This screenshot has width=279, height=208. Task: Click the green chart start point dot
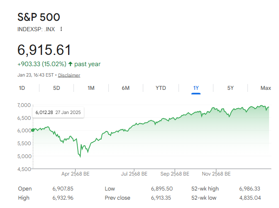(x=33, y=130)
